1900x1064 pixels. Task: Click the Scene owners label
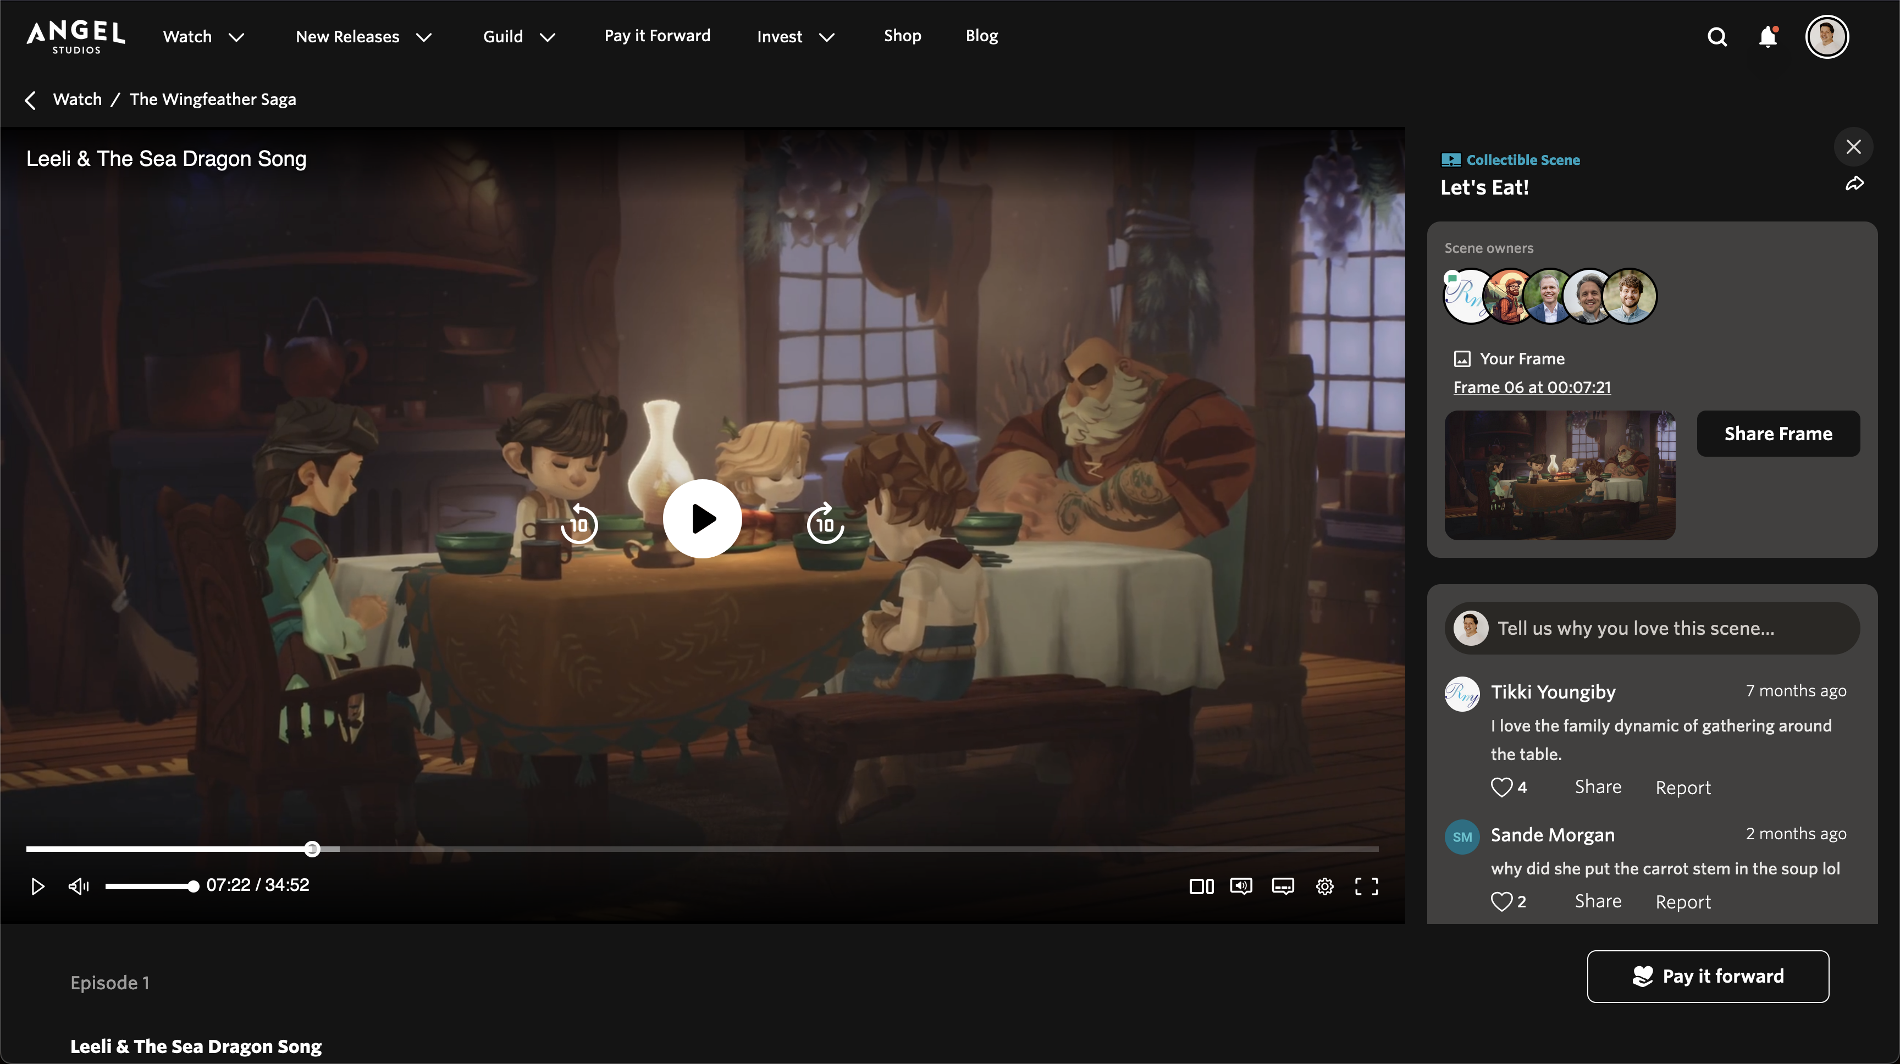point(1488,248)
